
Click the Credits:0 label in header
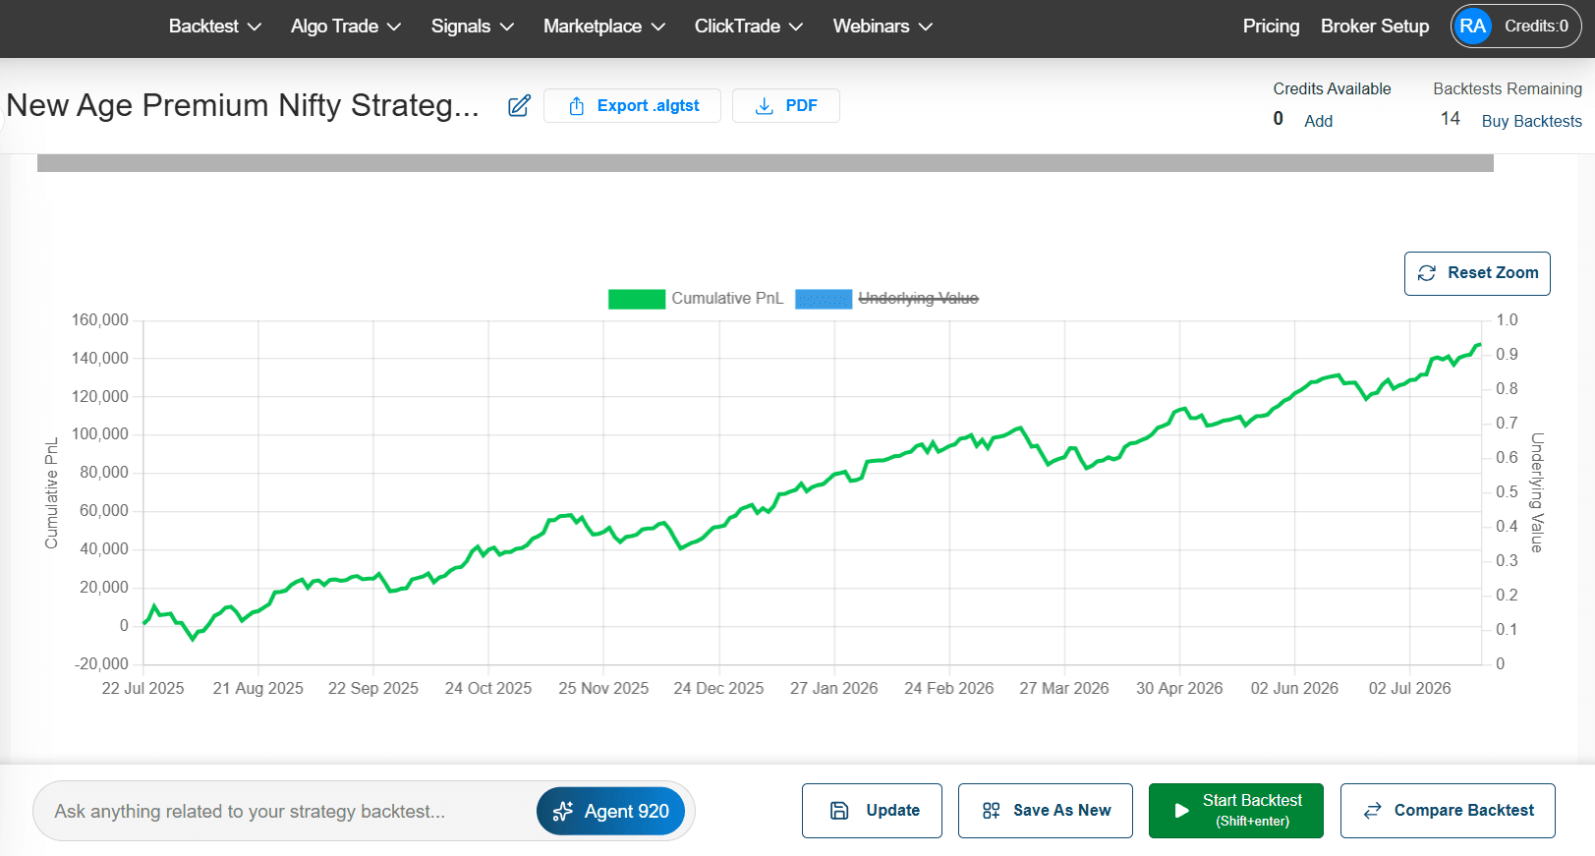coord(1536,27)
